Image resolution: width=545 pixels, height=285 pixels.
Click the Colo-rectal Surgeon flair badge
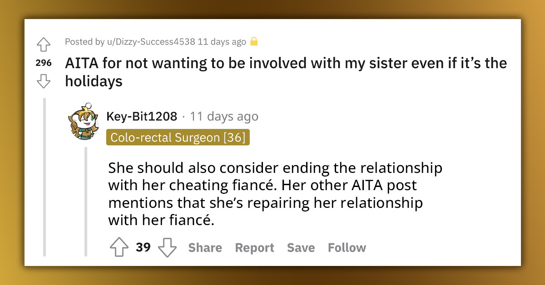(x=178, y=137)
